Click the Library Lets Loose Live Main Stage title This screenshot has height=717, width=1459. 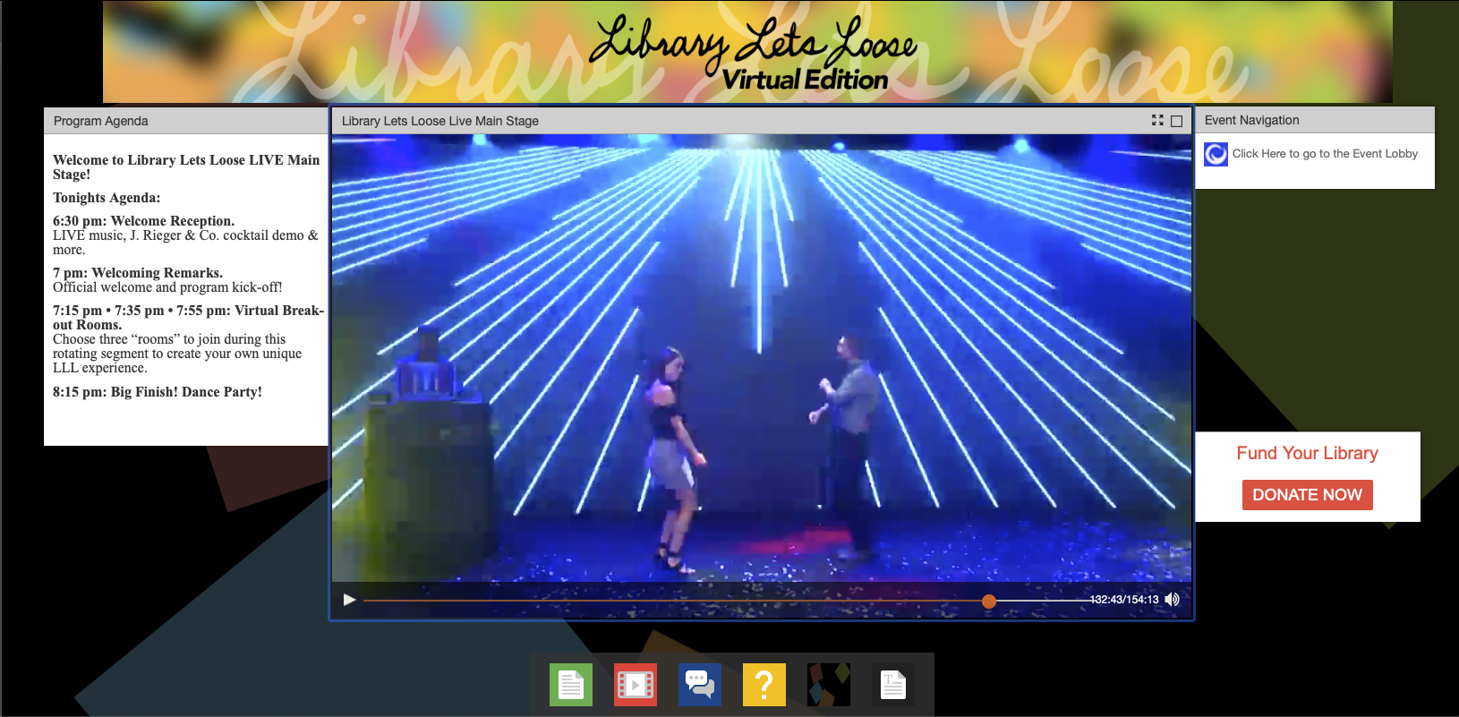coord(440,121)
